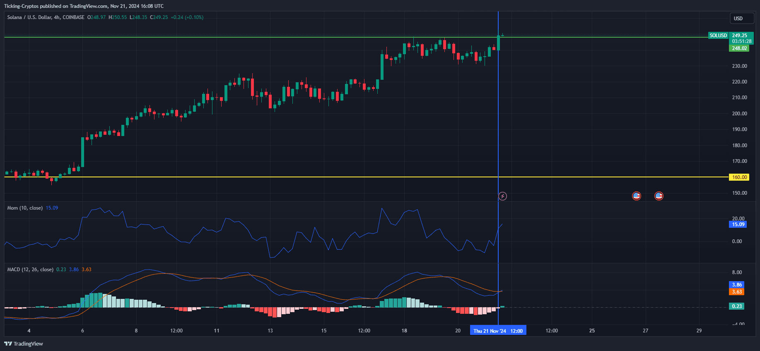
Task: Click date label 6 on the time axis
Action: (x=82, y=331)
